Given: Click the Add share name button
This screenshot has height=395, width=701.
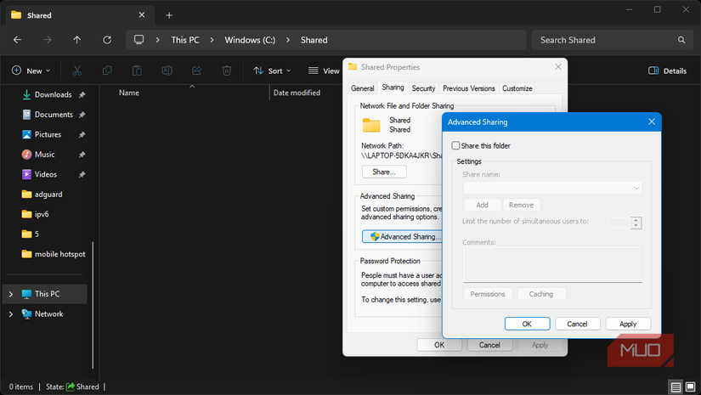Looking at the screenshot, I should tap(482, 205).
